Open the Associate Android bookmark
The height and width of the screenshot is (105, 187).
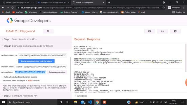109,12
